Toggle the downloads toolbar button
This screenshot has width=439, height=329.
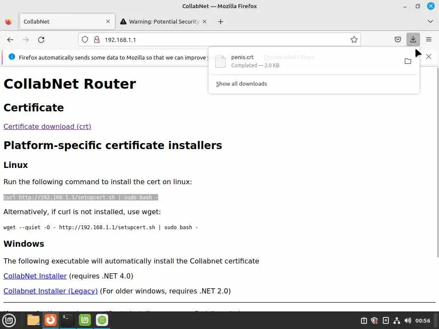coord(413,39)
